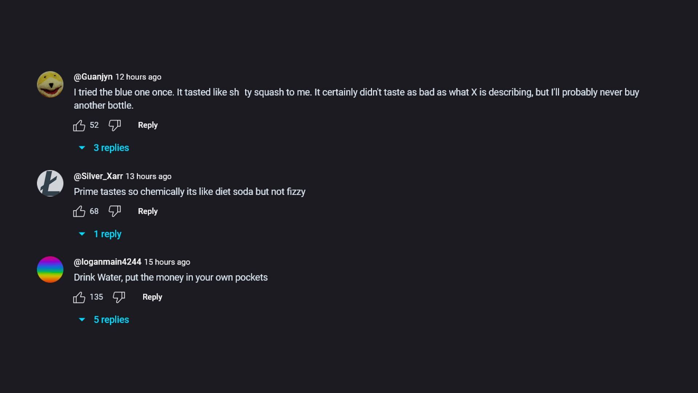Open @Silver_Xarr's profile avatar
This screenshot has width=698, height=393.
(x=50, y=183)
